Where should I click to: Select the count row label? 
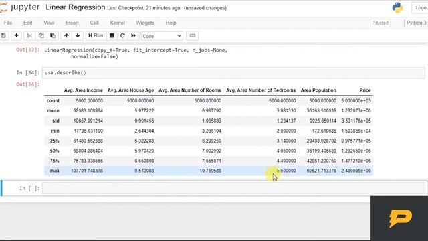(53, 101)
